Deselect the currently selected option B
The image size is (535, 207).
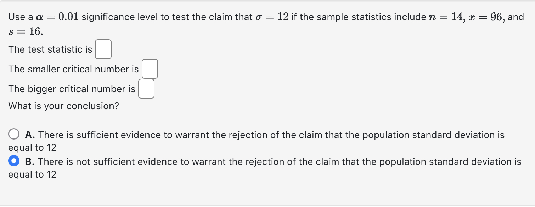pos(14,161)
